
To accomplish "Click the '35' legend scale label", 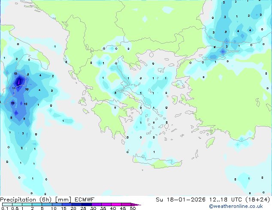I will click(x=103, y=208).
